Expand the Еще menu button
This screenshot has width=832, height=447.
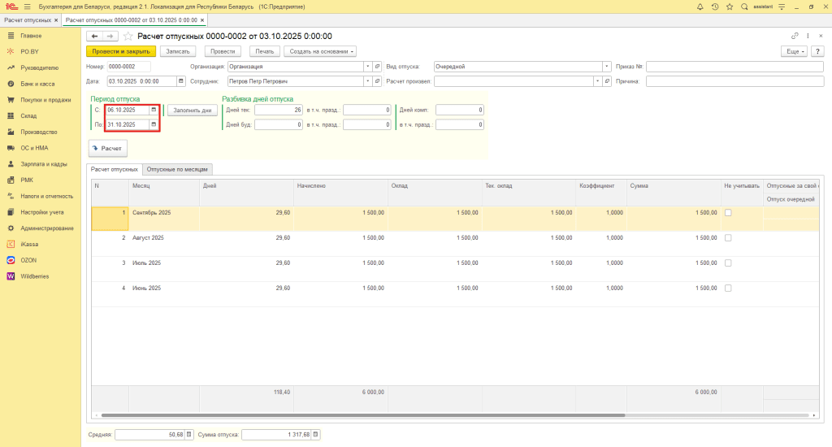click(x=792, y=51)
